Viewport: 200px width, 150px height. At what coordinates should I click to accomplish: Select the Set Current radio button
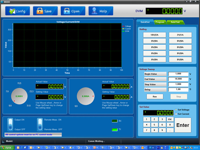[x=176, y=114]
